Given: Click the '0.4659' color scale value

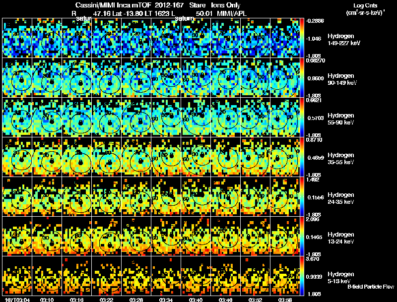Looking at the screenshot, I should click(x=316, y=158).
